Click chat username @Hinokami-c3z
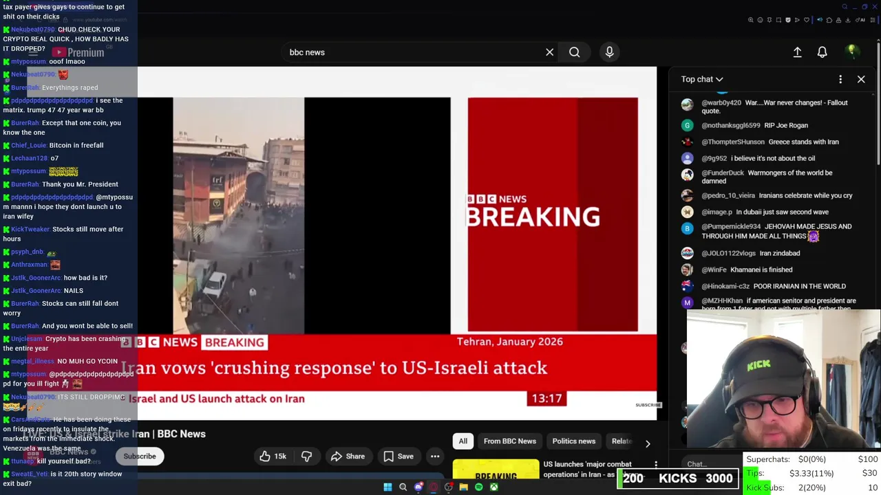This screenshot has height=495, width=881. [725, 286]
